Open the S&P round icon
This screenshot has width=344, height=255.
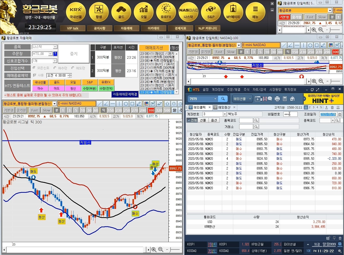pos(211,12)
